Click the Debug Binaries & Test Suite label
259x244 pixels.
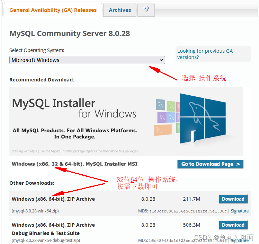point(46,233)
